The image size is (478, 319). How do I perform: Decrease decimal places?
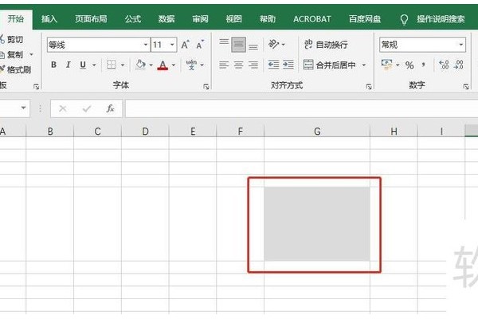pos(459,65)
